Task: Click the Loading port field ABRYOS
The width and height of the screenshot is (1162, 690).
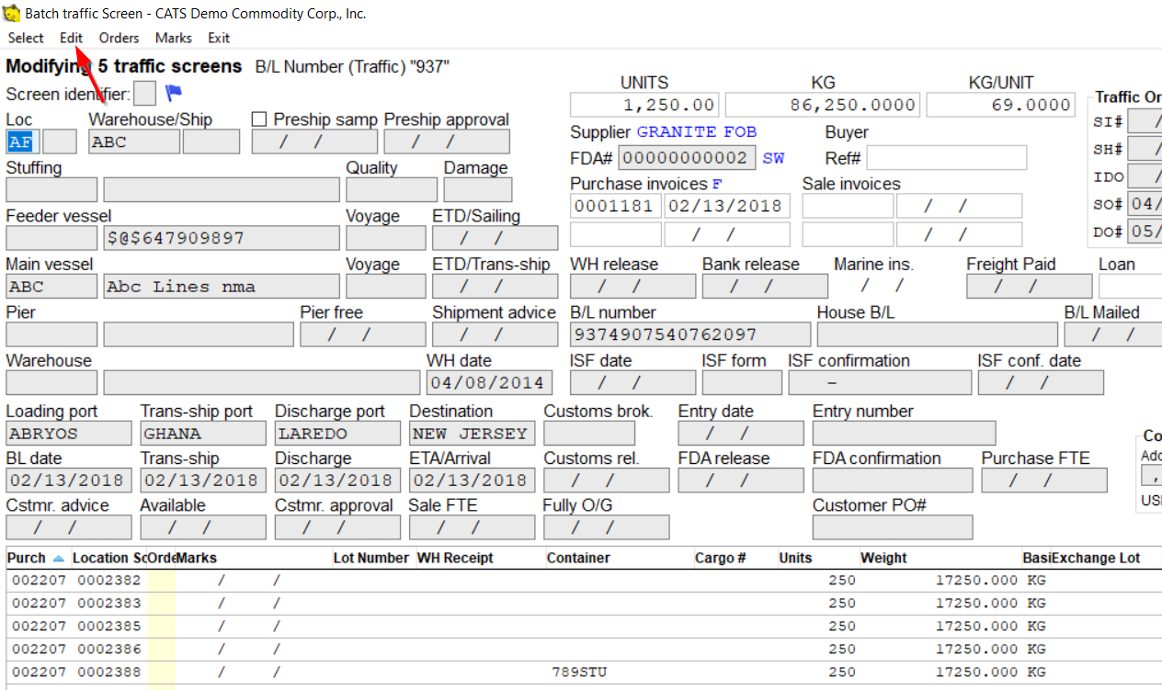Action: click(69, 433)
